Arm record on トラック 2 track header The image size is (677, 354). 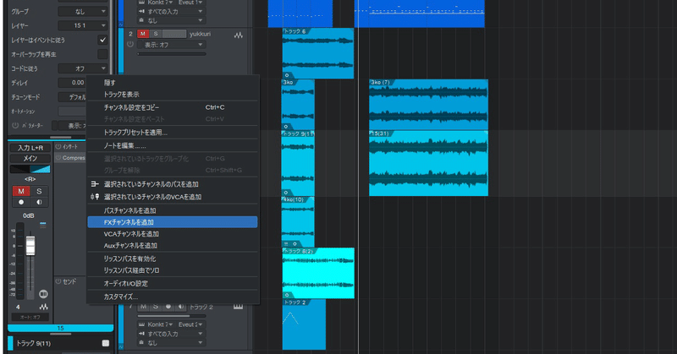(168, 307)
